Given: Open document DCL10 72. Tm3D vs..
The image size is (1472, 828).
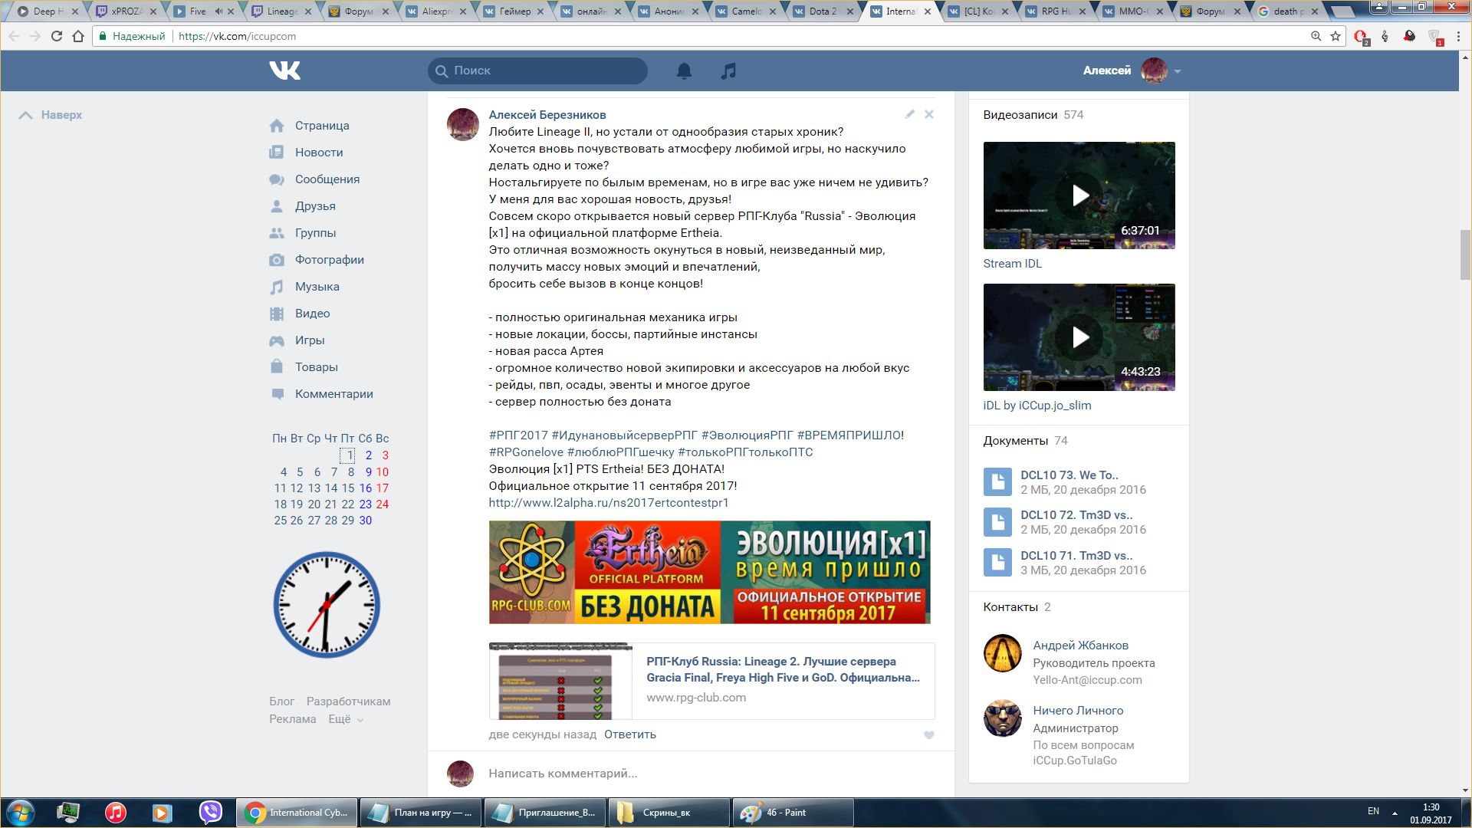Looking at the screenshot, I should (1076, 515).
